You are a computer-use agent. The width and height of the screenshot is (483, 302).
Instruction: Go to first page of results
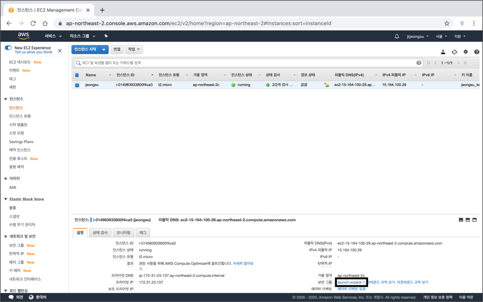[428, 63]
